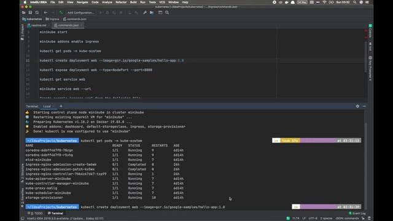Click 'minikube service web --url' line
This screenshot has width=393, height=221.
tap(65, 89)
